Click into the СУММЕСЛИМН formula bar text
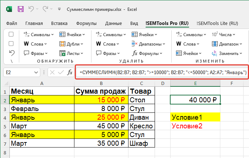The width and height of the screenshot is (249, 158). point(163,72)
